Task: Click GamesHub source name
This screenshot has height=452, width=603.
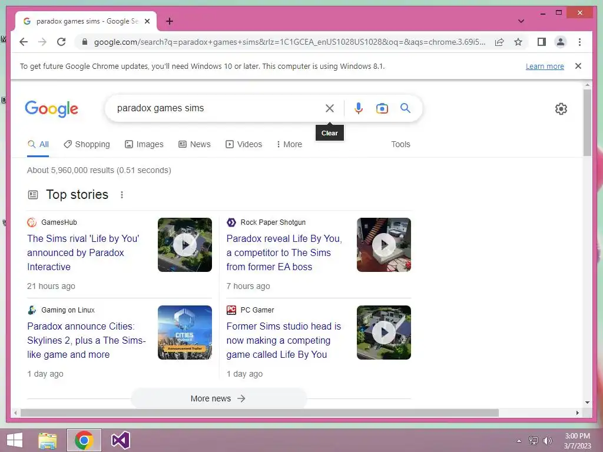Action: click(x=59, y=222)
